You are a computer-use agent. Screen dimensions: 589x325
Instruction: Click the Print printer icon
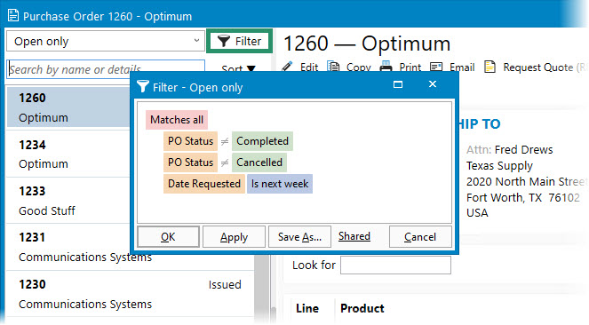386,67
